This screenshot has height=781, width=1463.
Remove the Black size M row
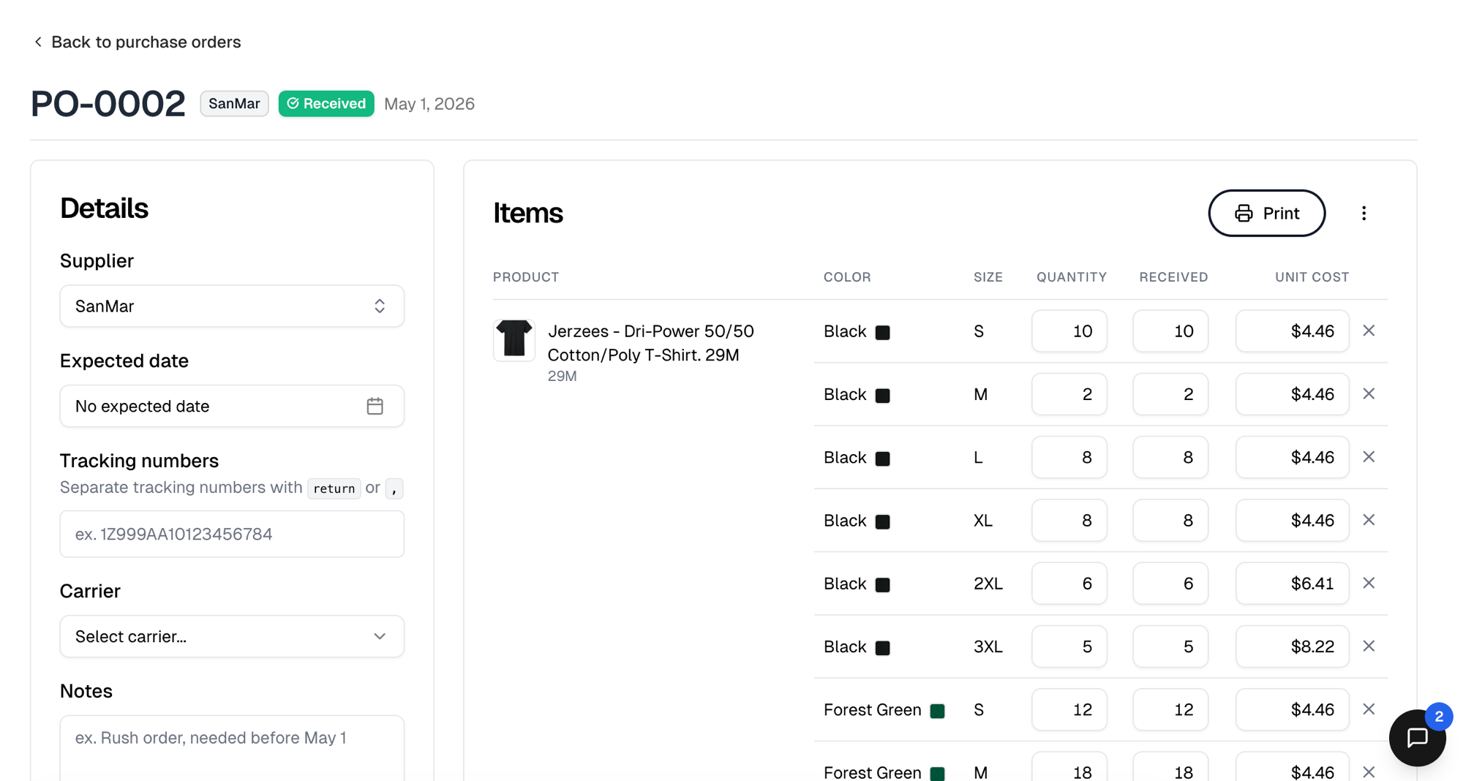point(1369,393)
